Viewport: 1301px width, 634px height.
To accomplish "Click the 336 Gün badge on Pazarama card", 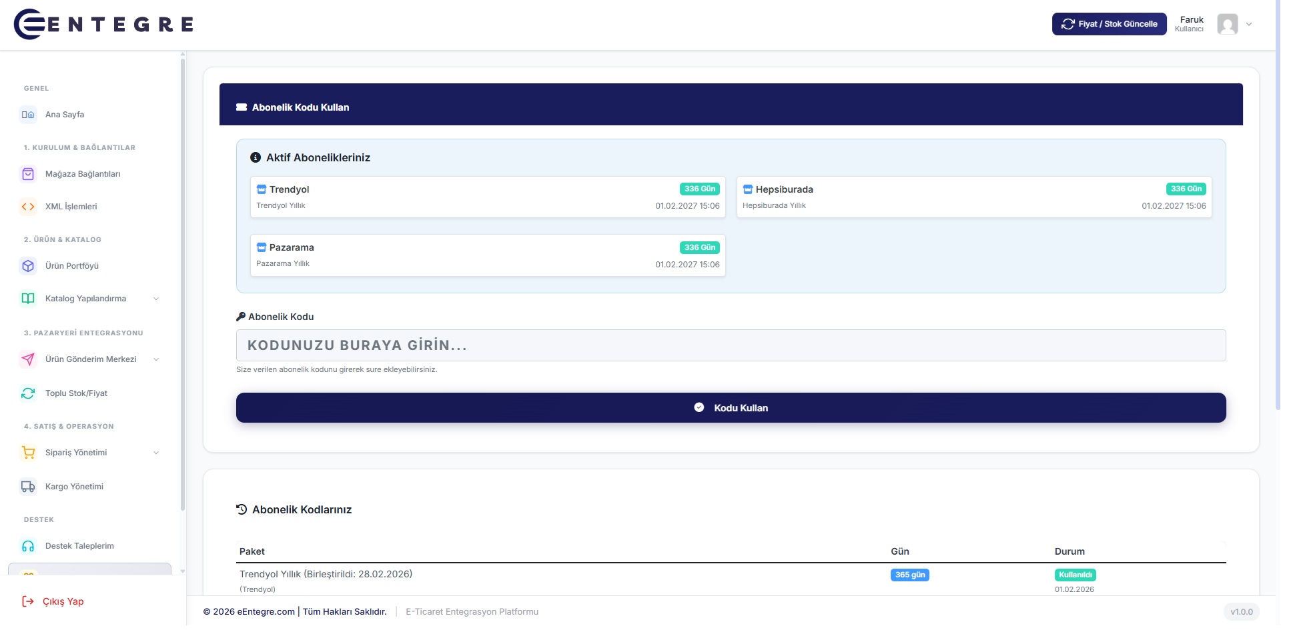I will (699, 247).
